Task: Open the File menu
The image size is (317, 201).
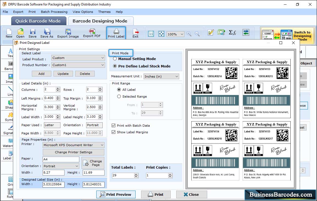Action: coord(5,12)
